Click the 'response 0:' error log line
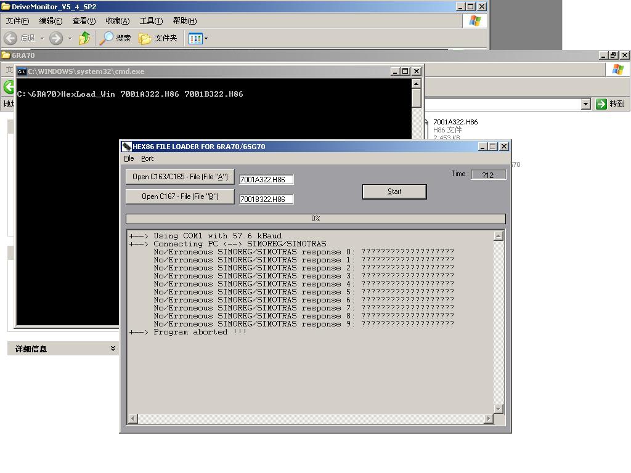The width and height of the screenshot is (631, 473). [x=304, y=252]
